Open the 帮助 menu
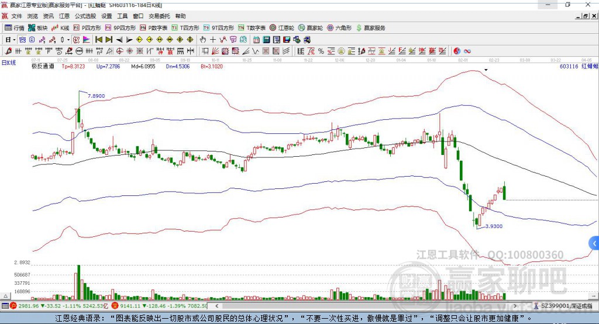Screen dimensions: 599x324 tap(180, 16)
